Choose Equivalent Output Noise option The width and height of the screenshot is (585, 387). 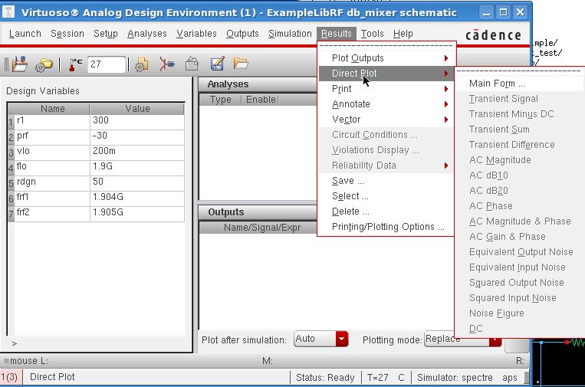pyautogui.click(x=520, y=251)
